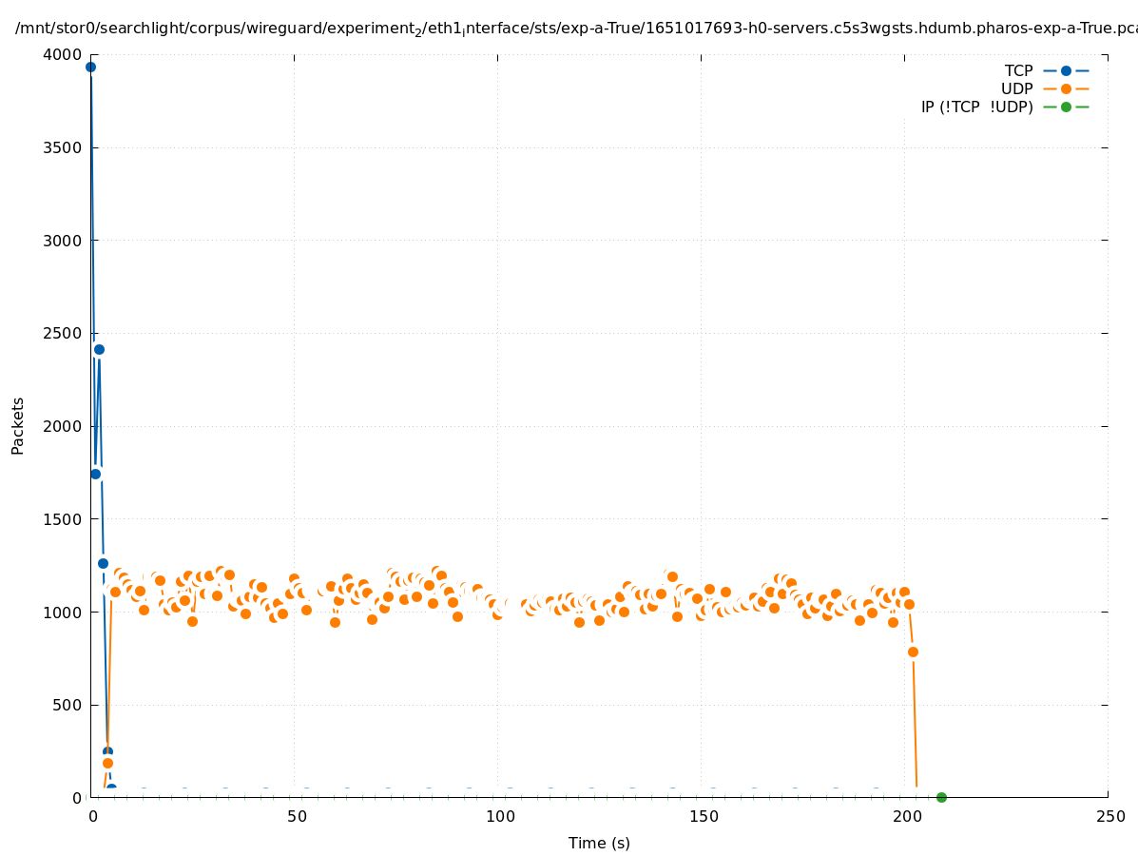The image size is (1138, 856).
Task: Click the green IP legend marker
Action: coord(1066,107)
